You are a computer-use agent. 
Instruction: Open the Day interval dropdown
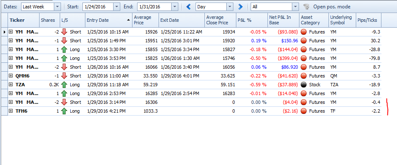point(230,7)
